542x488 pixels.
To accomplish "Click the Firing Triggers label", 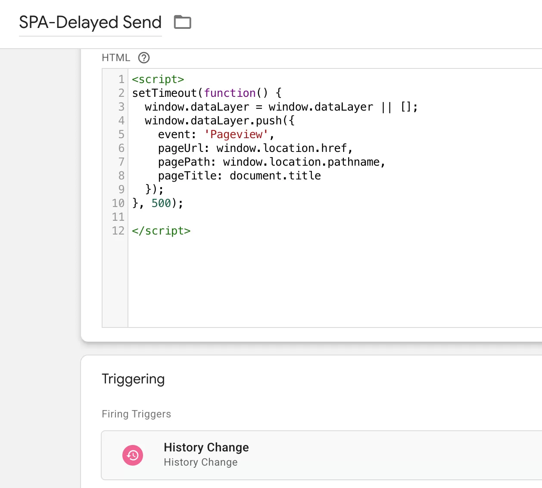I will click(136, 414).
